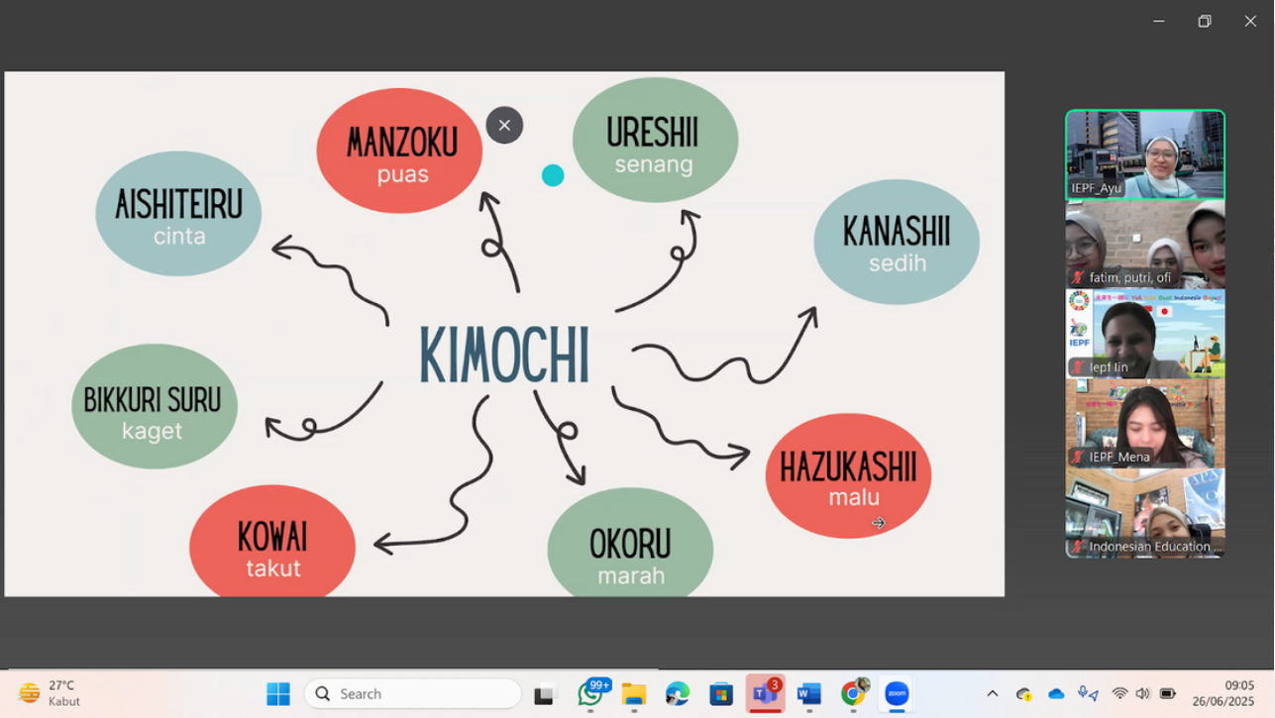1275x718 pixels.
Task: Click the teal laser pointer dot
Action: pos(553,175)
